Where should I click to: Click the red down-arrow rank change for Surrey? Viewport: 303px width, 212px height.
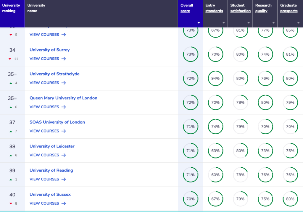tap(10, 59)
